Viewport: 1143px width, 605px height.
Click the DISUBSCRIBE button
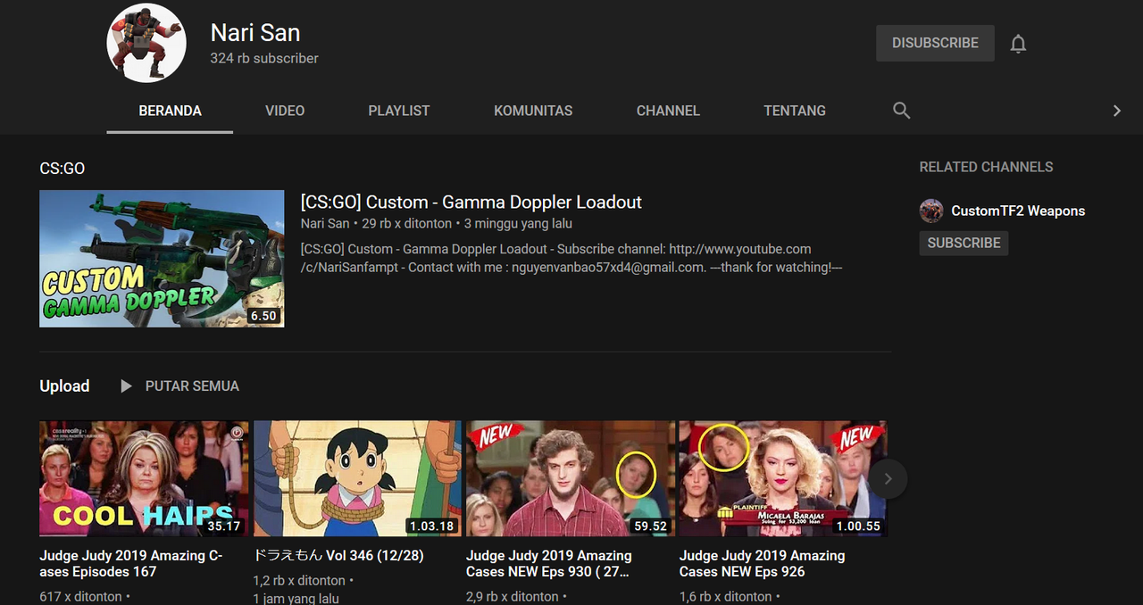coord(935,43)
